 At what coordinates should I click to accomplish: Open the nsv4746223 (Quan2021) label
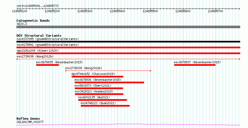98,103
